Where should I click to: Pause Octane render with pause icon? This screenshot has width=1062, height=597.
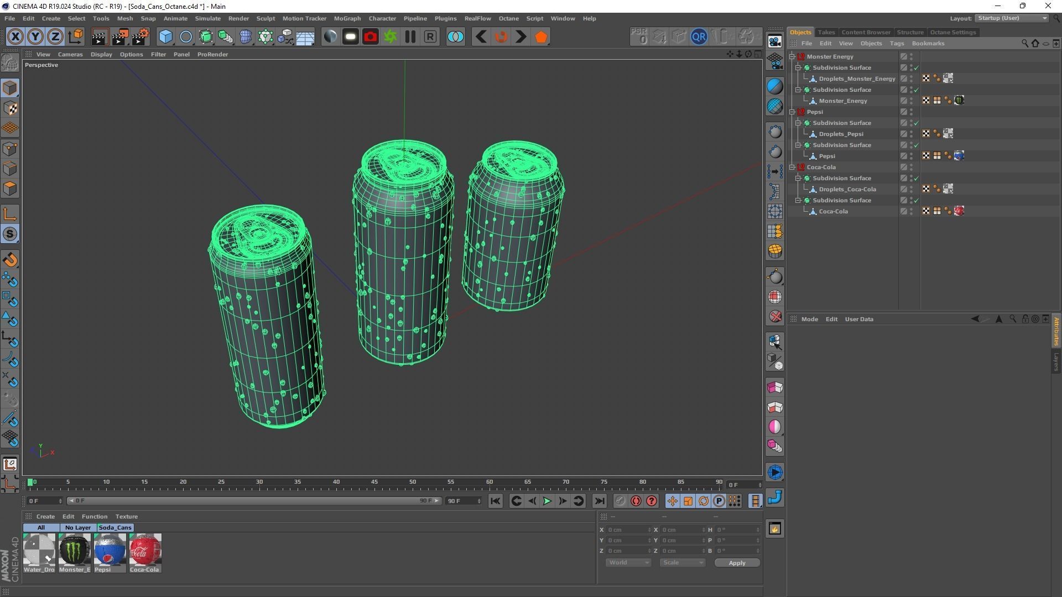[410, 37]
